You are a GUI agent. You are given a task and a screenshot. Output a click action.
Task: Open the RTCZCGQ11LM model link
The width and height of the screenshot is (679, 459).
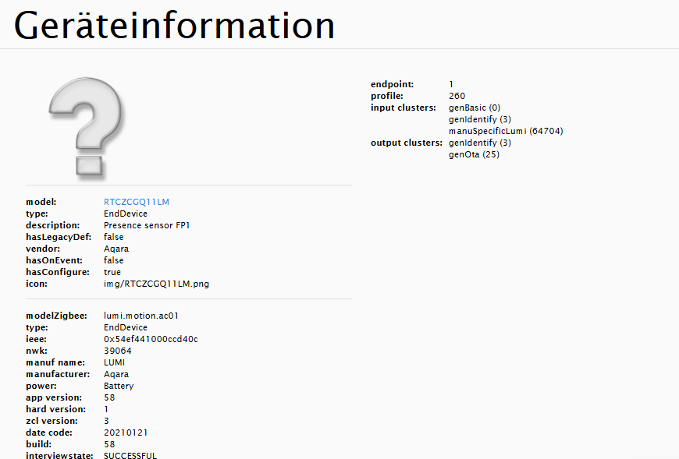pyautogui.click(x=136, y=201)
